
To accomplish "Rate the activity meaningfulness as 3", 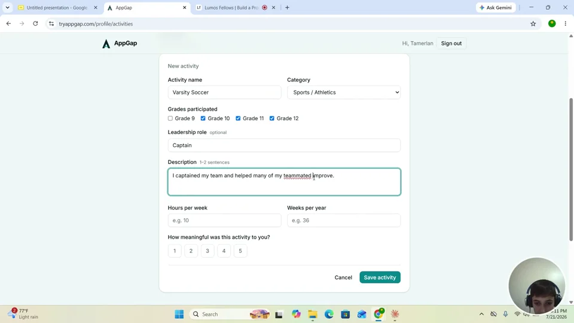I will tap(207, 251).
